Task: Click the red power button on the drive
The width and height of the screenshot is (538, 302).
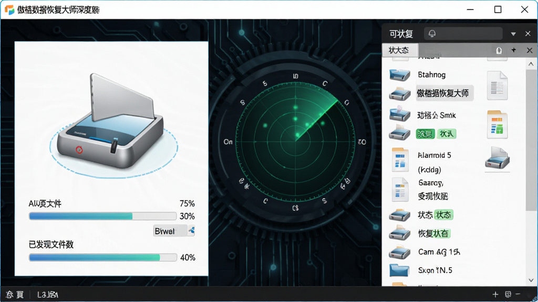Action: point(79,149)
